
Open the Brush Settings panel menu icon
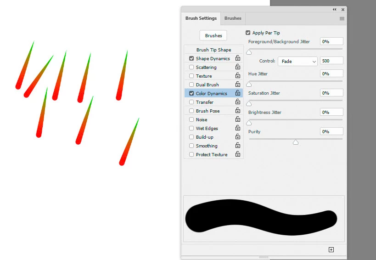click(342, 18)
